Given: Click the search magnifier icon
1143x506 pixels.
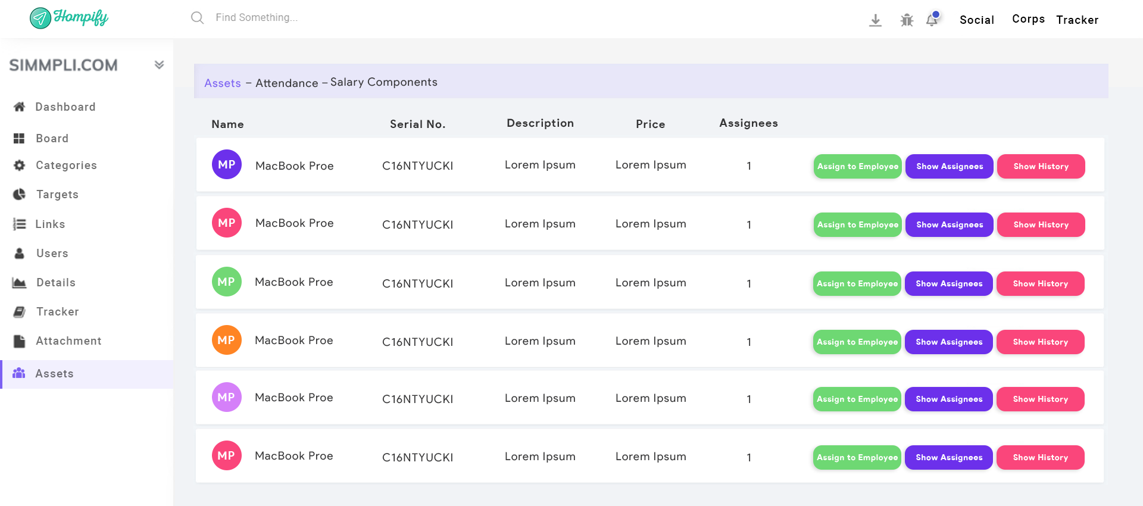Looking at the screenshot, I should click(197, 18).
